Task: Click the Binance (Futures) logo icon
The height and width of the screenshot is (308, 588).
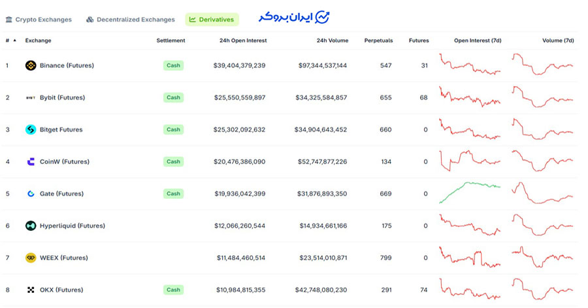Action: coord(31,65)
